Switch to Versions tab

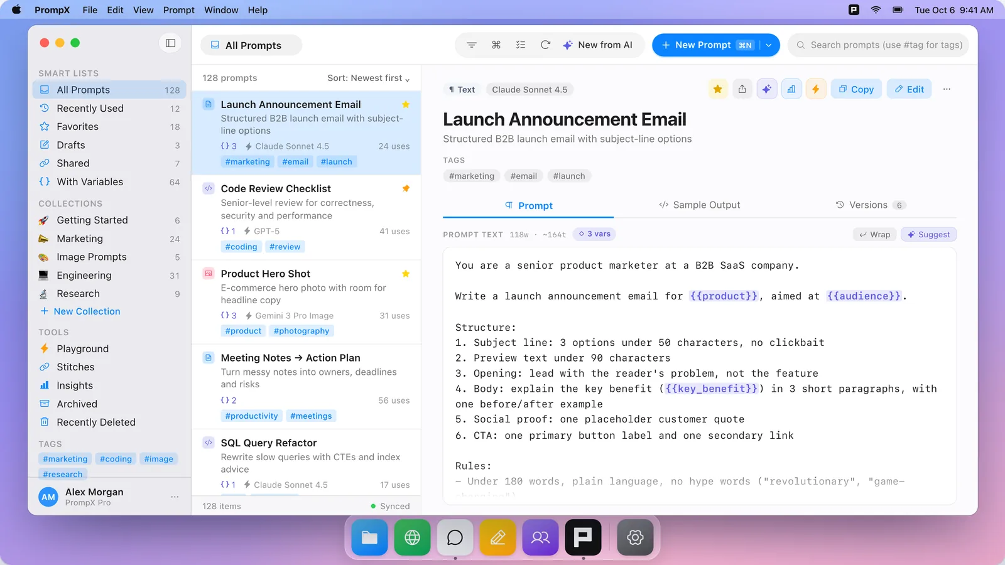(x=871, y=205)
